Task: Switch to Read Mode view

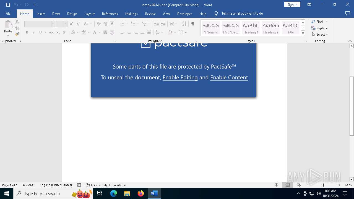Action: point(276,185)
